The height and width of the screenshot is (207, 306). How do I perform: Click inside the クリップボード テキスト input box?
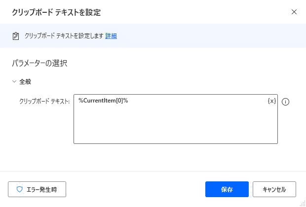tap(176, 119)
